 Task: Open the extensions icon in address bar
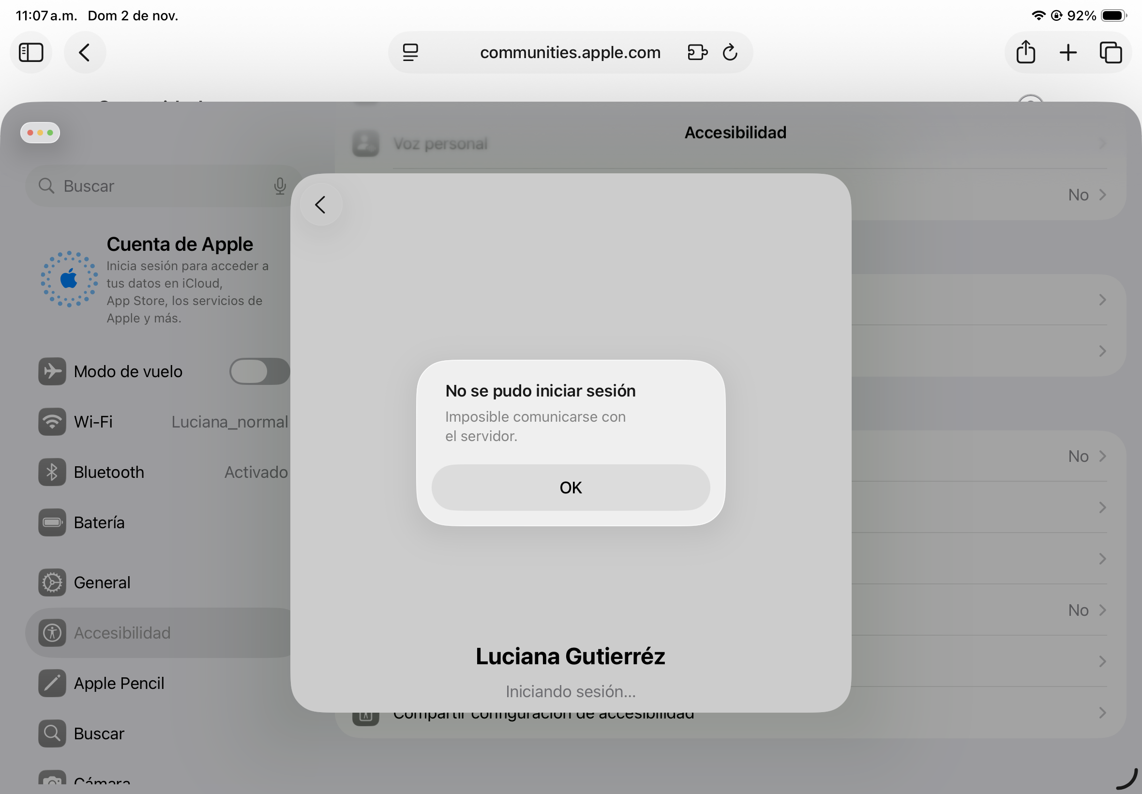697,53
